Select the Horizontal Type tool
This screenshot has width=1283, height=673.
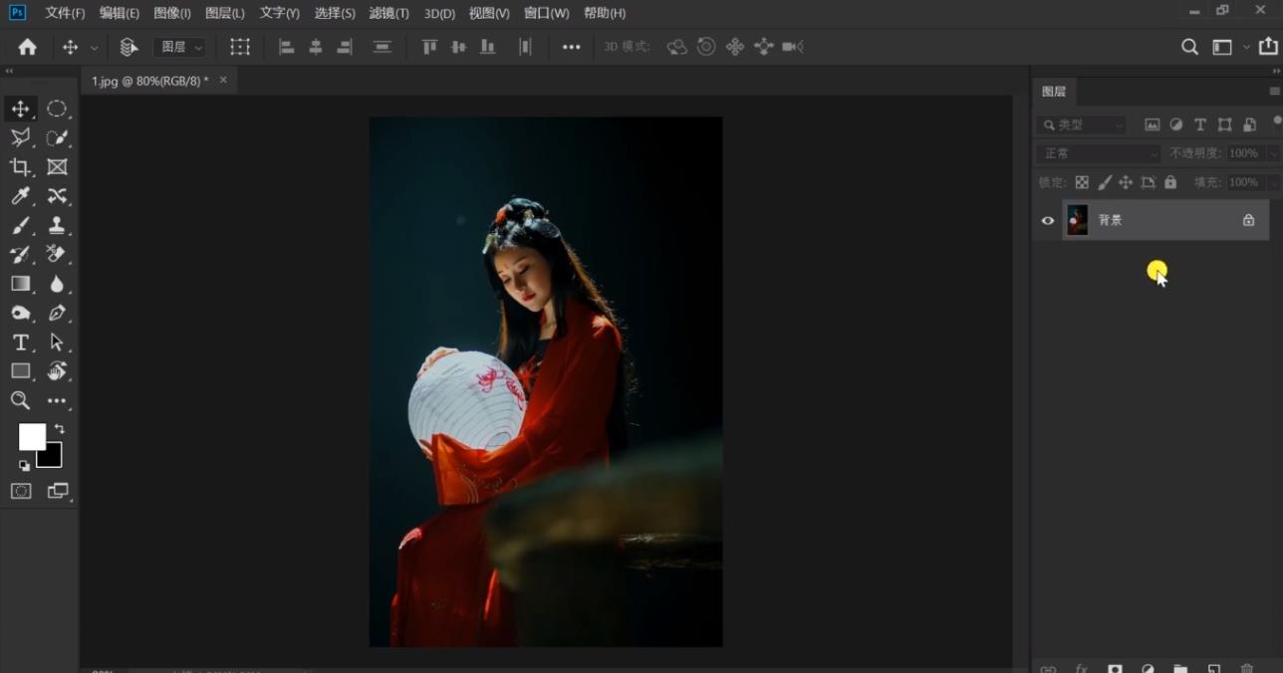click(x=20, y=342)
